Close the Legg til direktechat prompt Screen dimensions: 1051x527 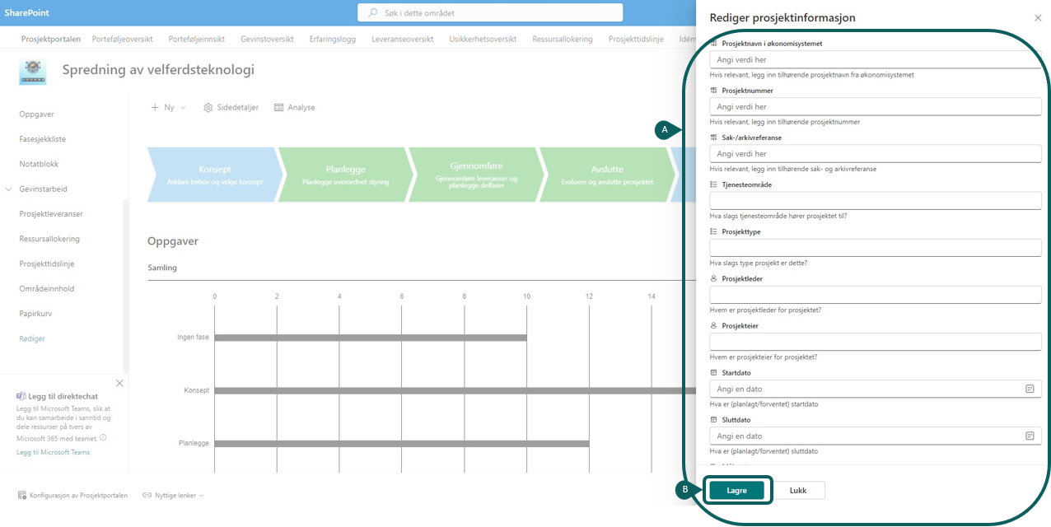pos(119,384)
